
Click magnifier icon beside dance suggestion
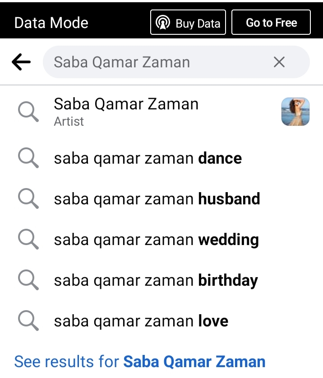coord(28,158)
